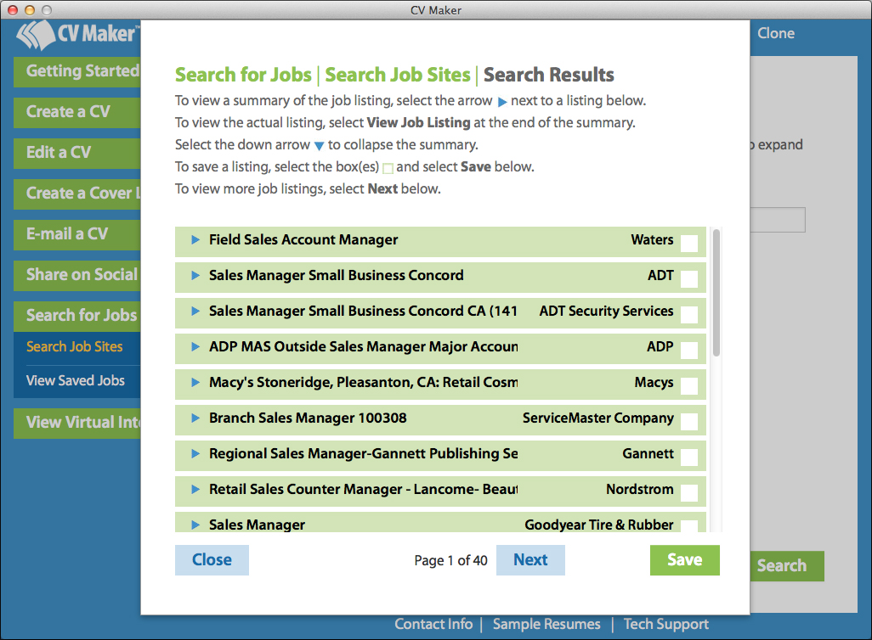Click the Clone button
872x640 pixels.
coord(775,34)
